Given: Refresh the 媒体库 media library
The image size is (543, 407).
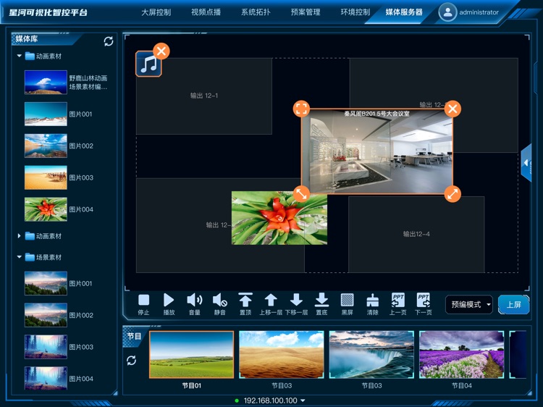Looking at the screenshot, I should pyautogui.click(x=109, y=41).
